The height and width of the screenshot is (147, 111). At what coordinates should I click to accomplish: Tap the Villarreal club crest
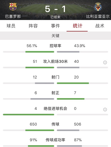click(98, 7)
